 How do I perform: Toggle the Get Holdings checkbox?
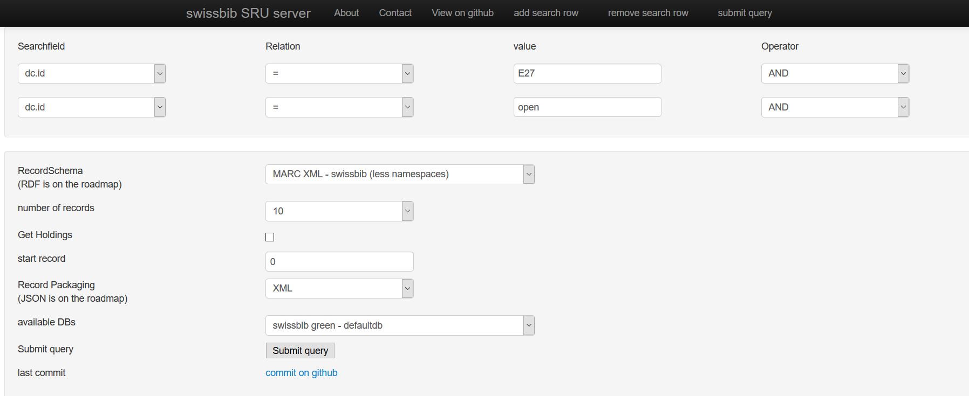tap(270, 237)
